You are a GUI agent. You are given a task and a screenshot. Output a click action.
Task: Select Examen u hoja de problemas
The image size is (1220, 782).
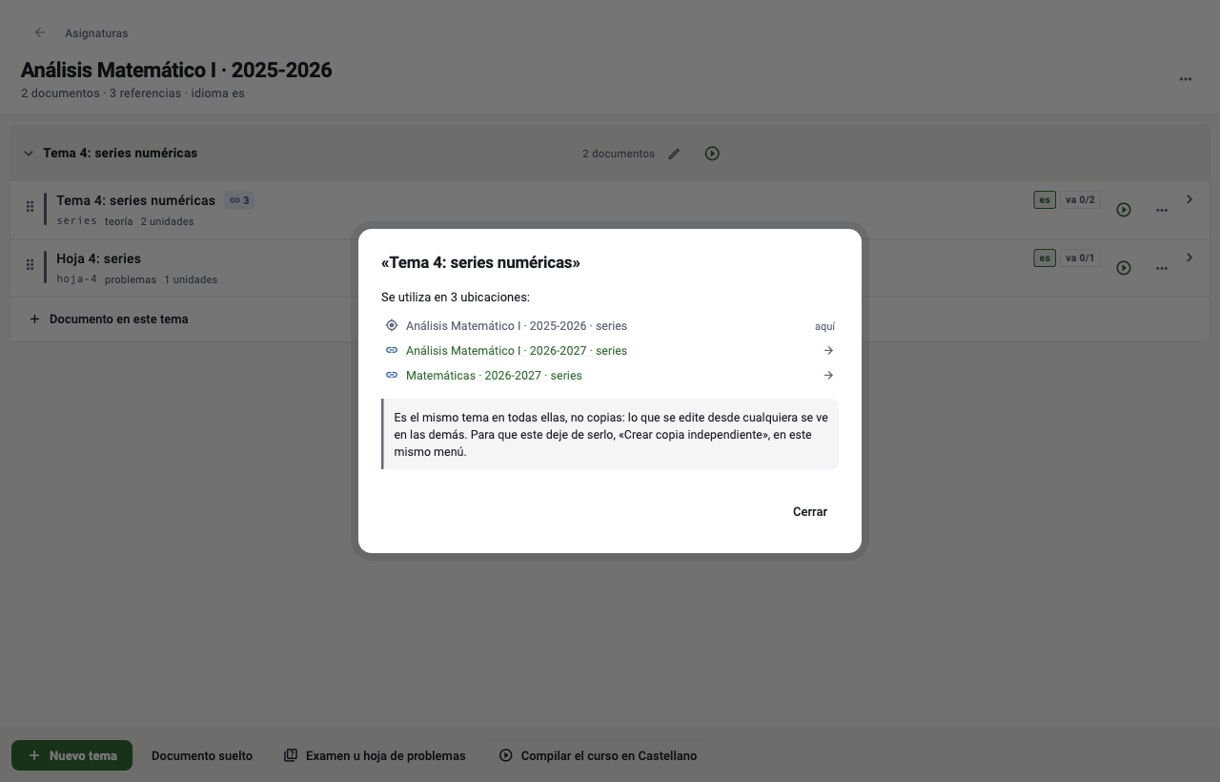point(375,755)
